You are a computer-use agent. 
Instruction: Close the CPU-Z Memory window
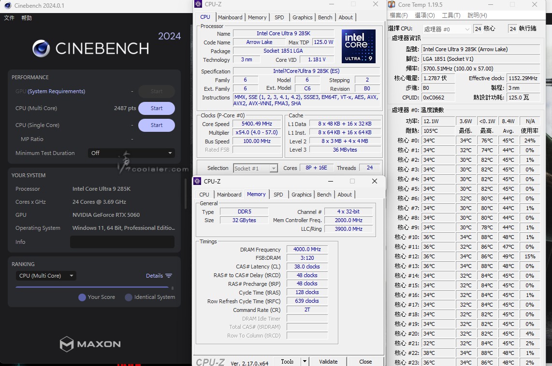pyautogui.click(x=374, y=182)
